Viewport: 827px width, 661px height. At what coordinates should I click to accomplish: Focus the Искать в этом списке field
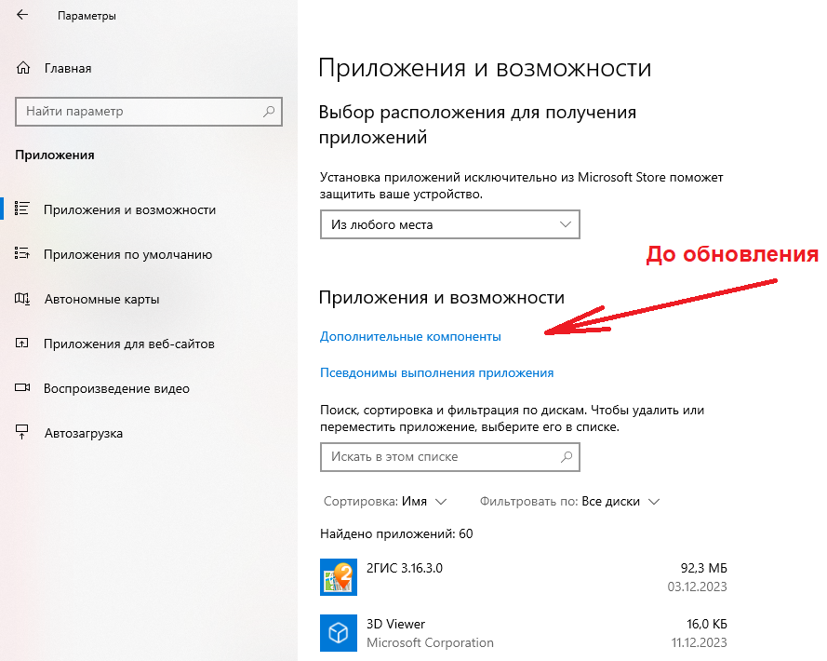[x=450, y=457]
